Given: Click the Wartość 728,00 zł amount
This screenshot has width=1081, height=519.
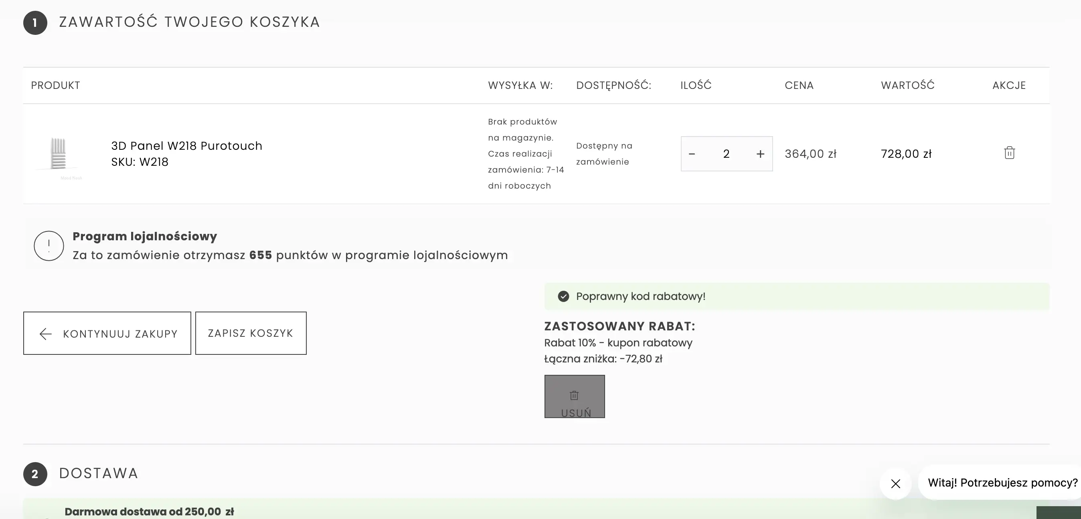Looking at the screenshot, I should (x=906, y=154).
